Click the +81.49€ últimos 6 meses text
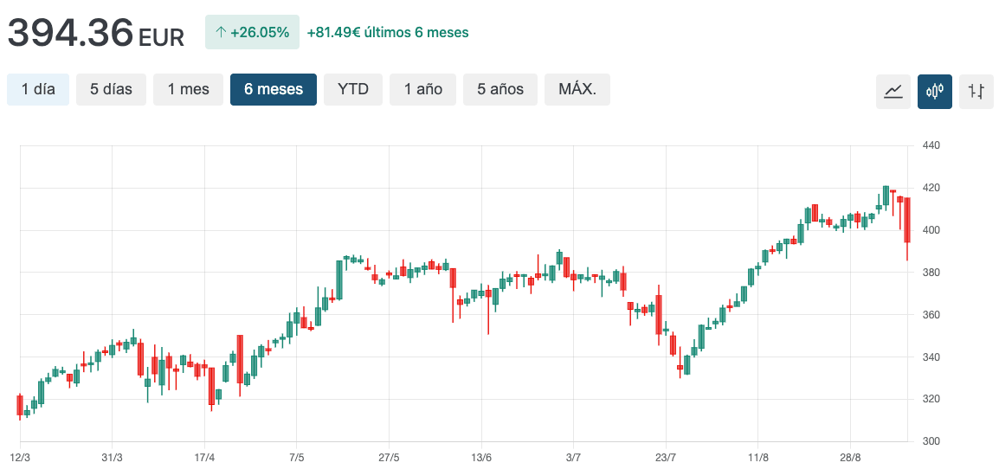 pos(388,32)
